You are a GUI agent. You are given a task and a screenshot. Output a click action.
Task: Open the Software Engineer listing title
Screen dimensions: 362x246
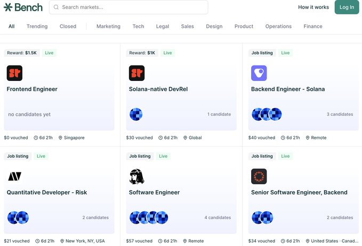pos(154,192)
